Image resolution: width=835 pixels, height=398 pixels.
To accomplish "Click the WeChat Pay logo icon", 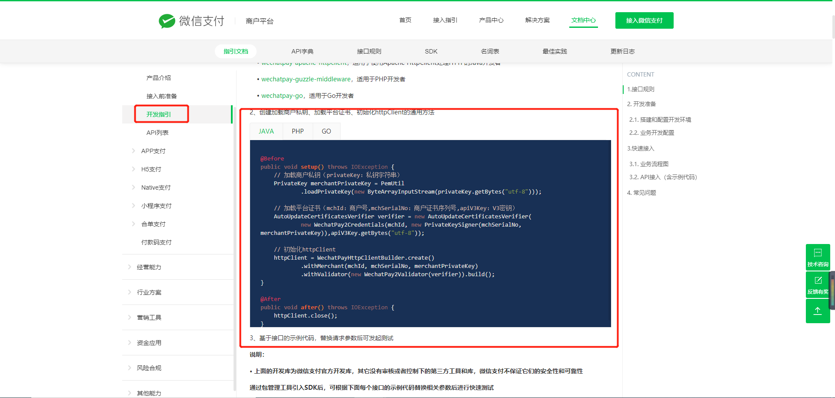I will 167,21.
